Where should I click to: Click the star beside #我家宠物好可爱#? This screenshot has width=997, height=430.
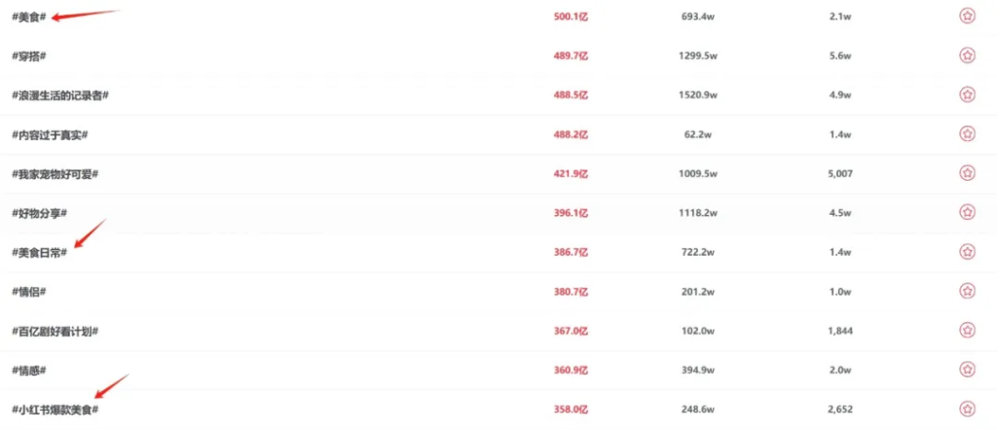pyautogui.click(x=967, y=173)
